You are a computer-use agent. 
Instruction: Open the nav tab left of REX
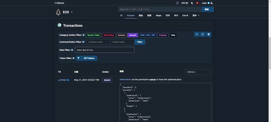point(168,15)
